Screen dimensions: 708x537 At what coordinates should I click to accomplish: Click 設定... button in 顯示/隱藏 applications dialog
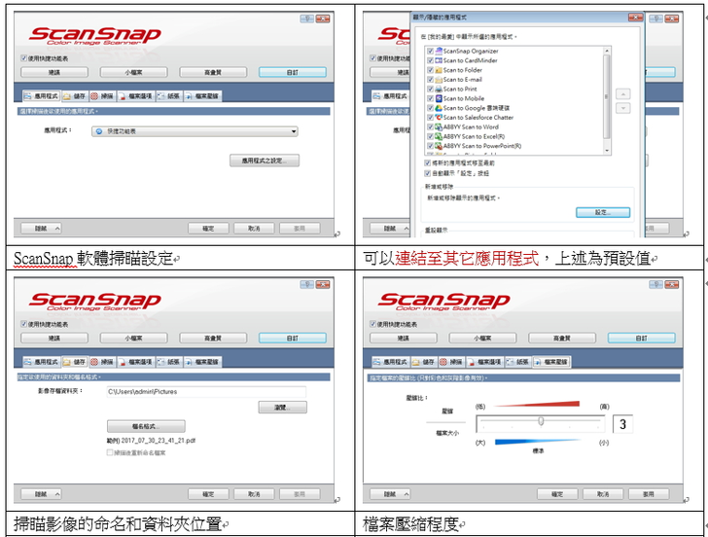point(603,212)
